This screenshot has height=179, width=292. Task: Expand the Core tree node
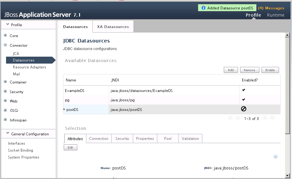[x=5, y=36]
